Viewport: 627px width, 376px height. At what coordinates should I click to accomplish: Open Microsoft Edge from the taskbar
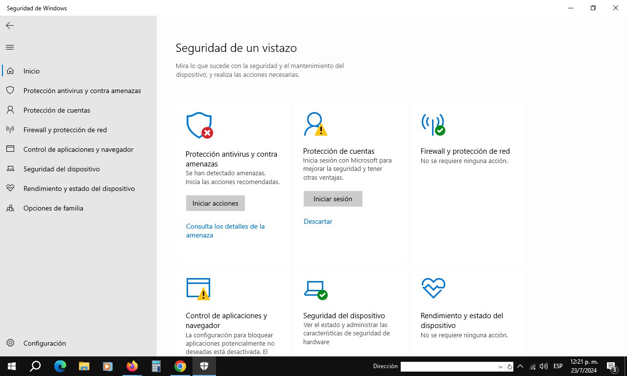[60, 366]
